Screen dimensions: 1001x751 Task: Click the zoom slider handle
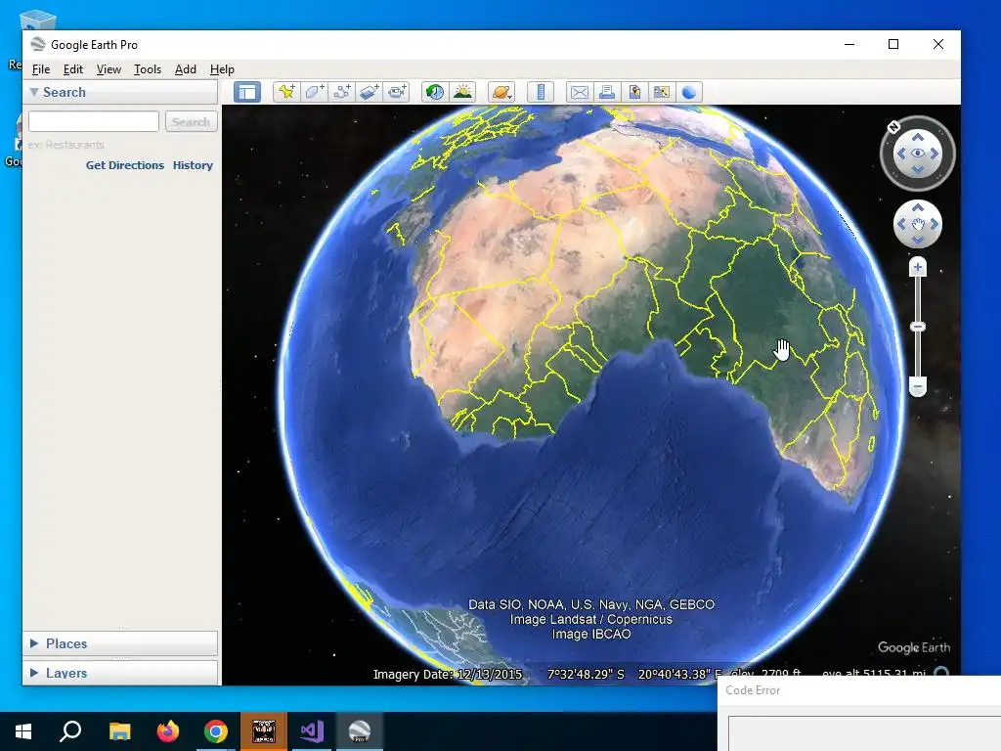tap(917, 327)
